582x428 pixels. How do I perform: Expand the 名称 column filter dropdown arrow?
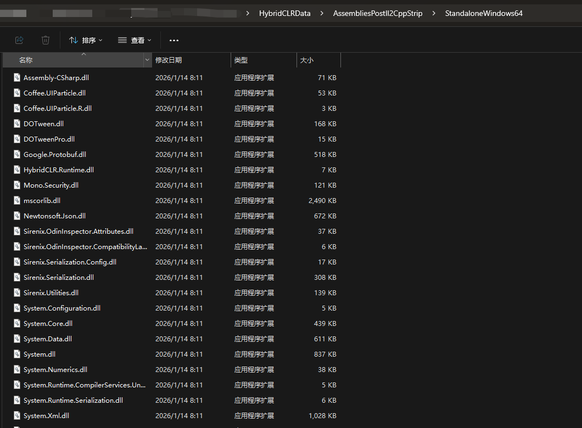click(147, 60)
